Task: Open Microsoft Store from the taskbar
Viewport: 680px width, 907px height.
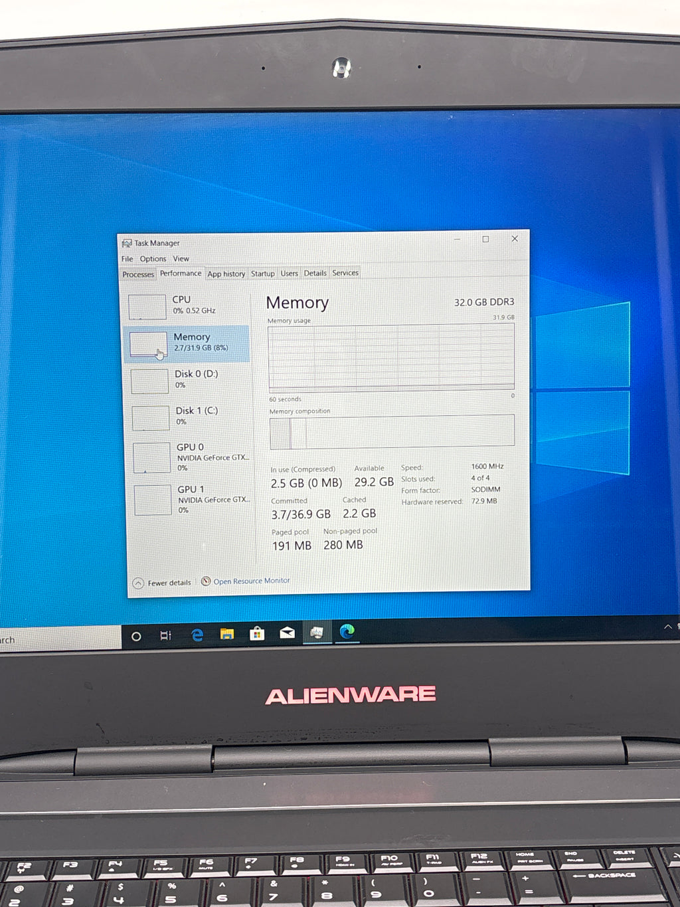Action: coord(257,634)
